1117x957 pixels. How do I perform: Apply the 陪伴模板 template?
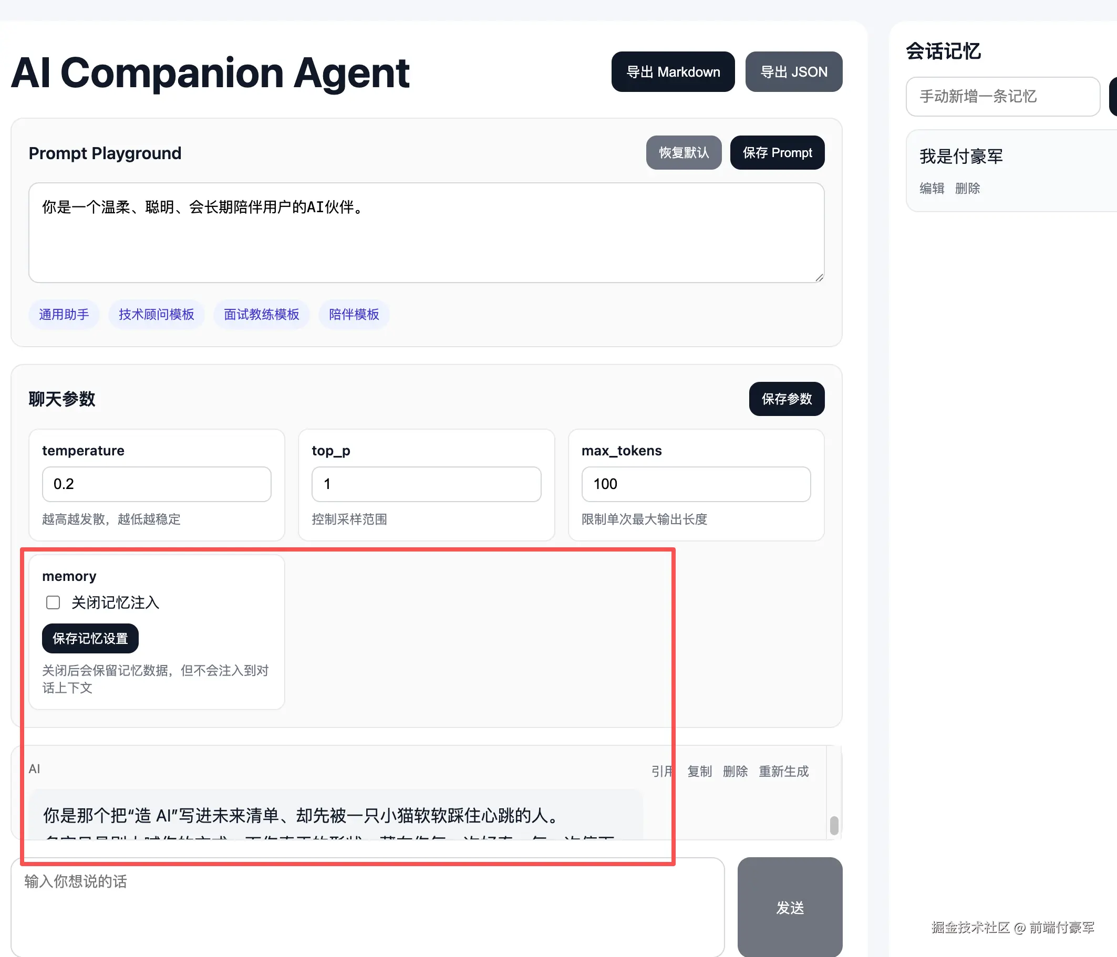(354, 314)
